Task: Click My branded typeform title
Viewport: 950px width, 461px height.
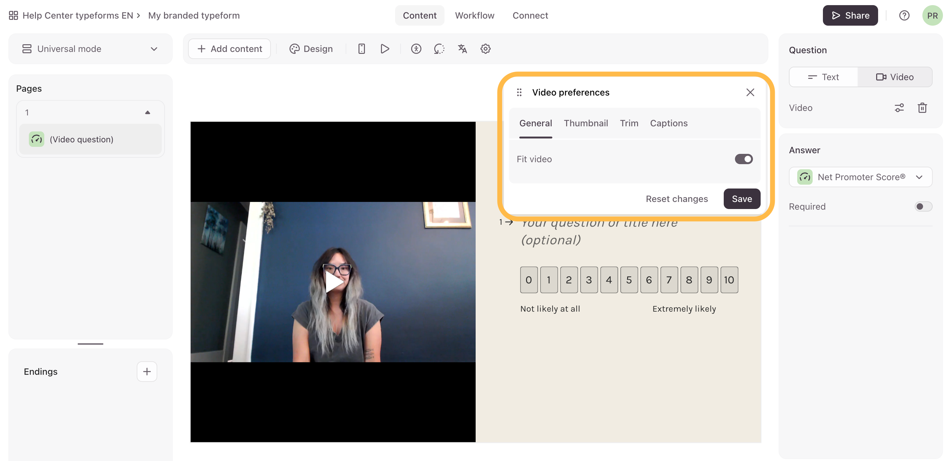Action: 194,15
